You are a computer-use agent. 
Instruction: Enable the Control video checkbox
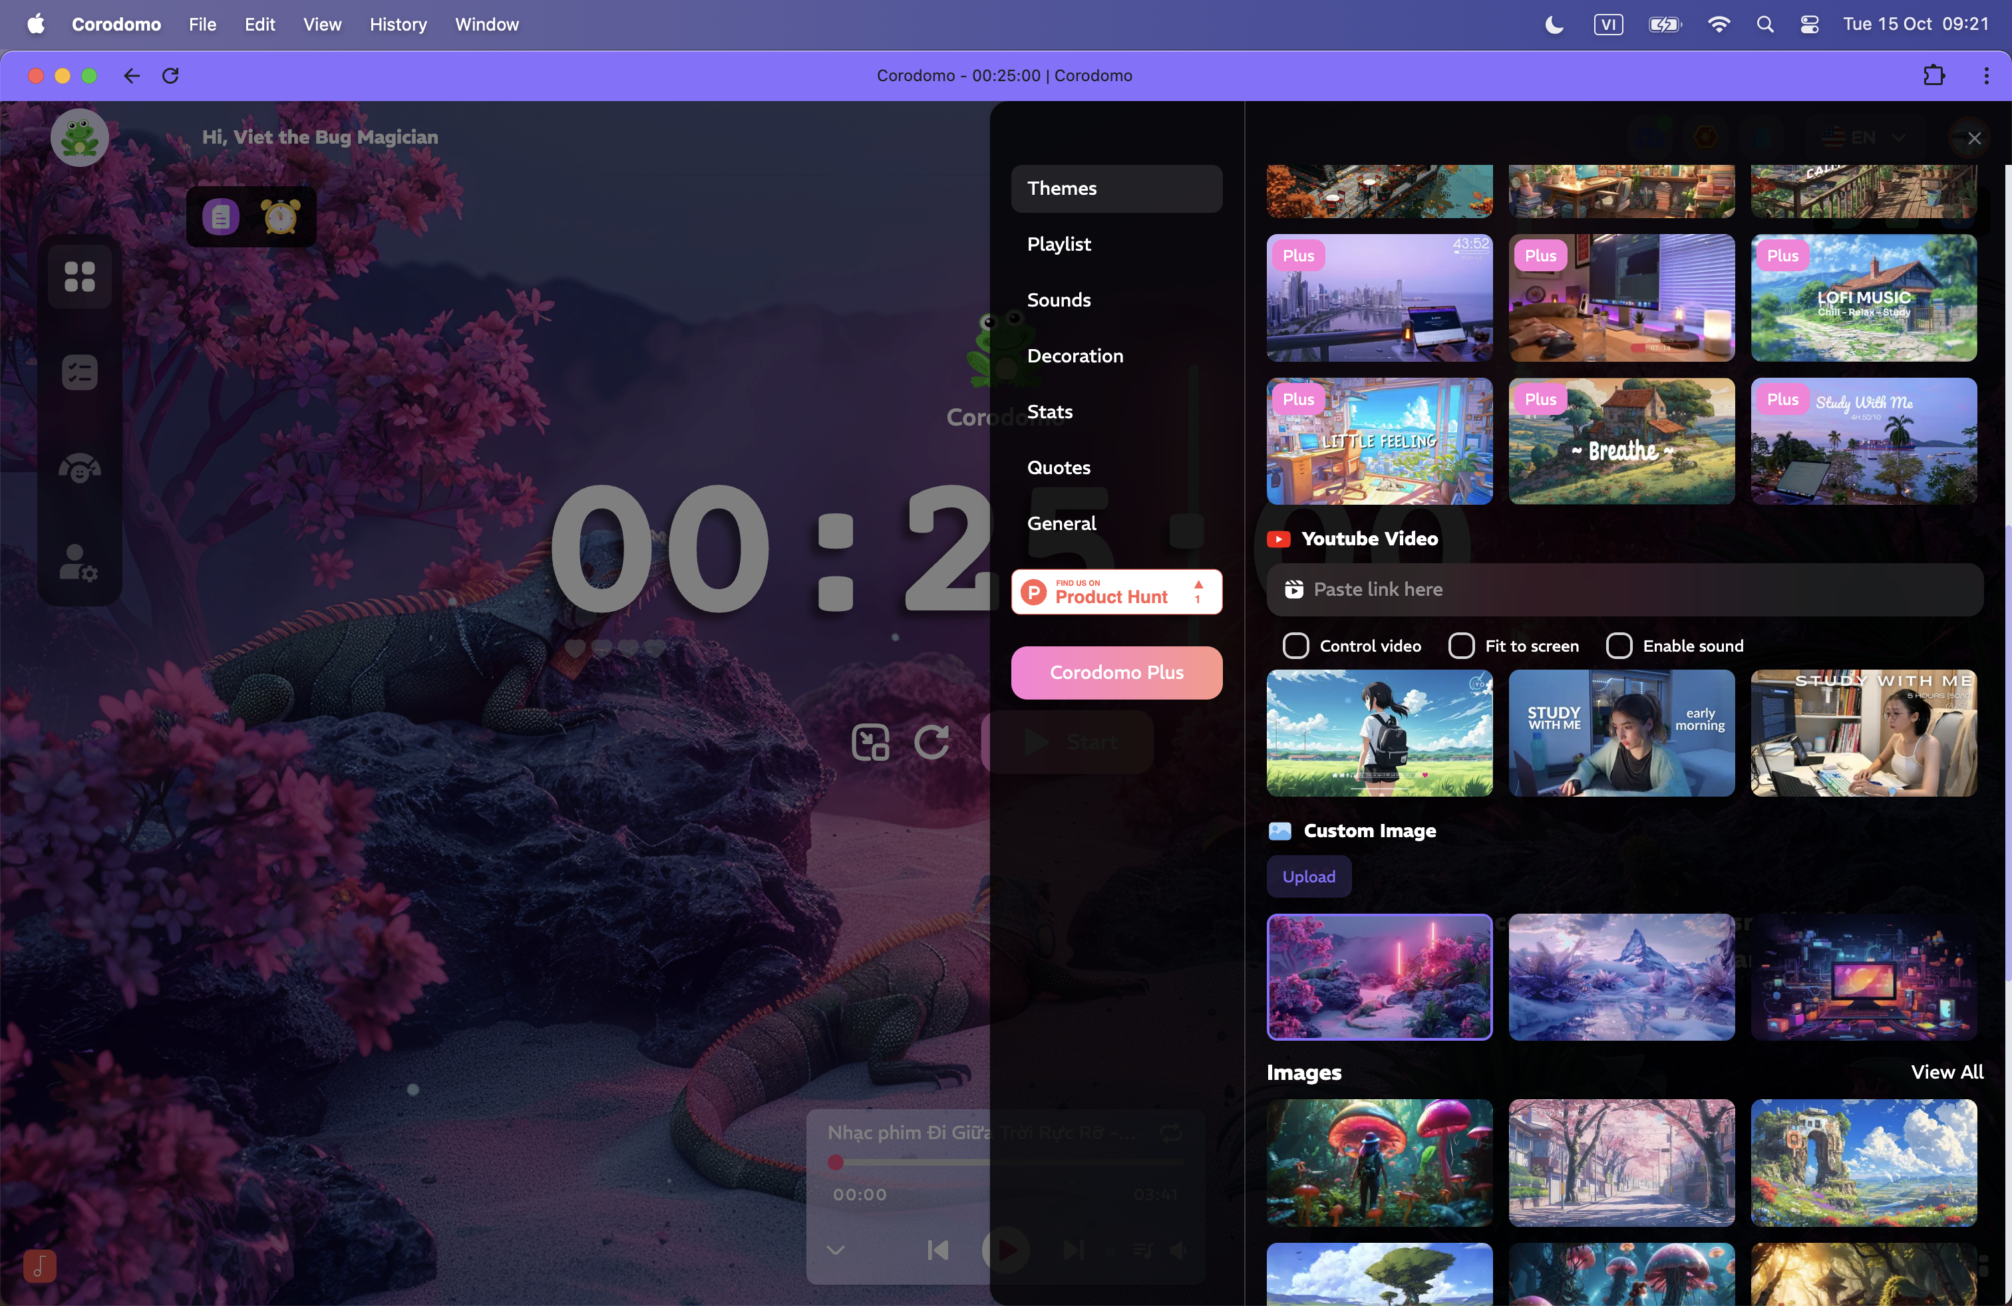[x=1296, y=646]
